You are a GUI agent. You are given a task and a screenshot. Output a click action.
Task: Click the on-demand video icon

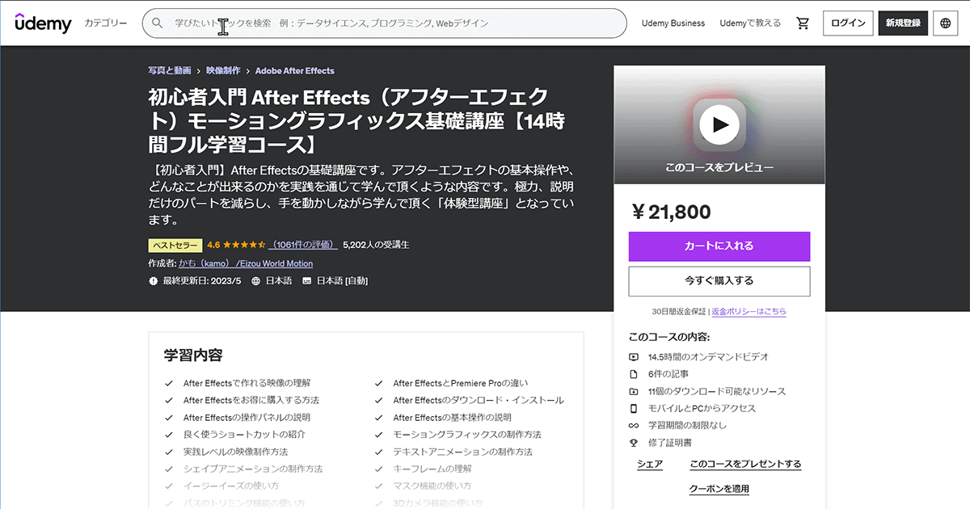click(x=634, y=357)
